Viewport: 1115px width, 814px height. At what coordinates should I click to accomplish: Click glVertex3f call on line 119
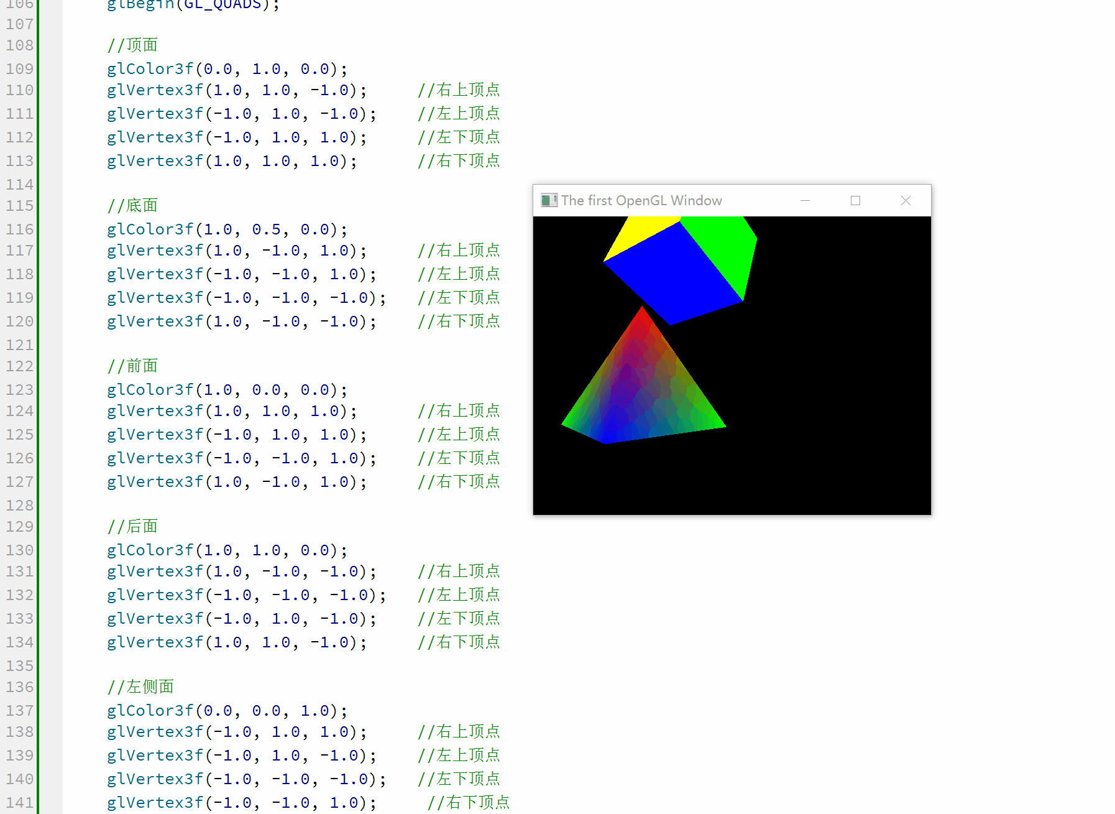[247, 298]
